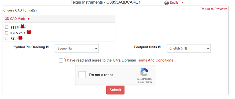Viewport: 235px width, 99px height.
Task: Check the STEP format checkbox
Action: point(7,27)
